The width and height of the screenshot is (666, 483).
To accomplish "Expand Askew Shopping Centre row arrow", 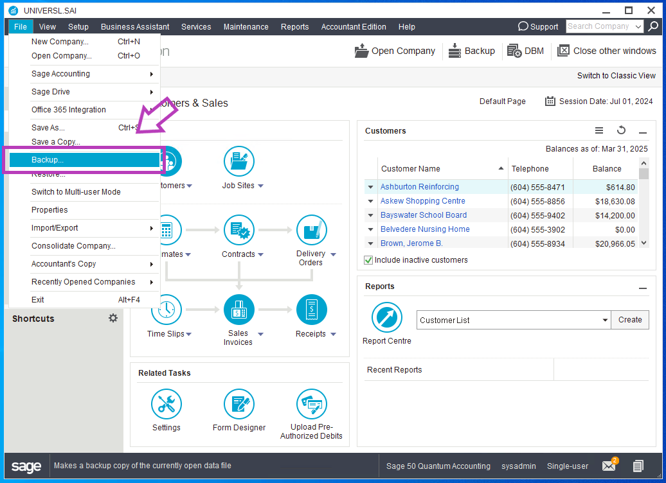I will pos(371,201).
